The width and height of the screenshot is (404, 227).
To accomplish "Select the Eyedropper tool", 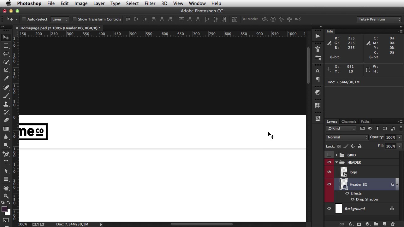I will (x=6, y=79).
